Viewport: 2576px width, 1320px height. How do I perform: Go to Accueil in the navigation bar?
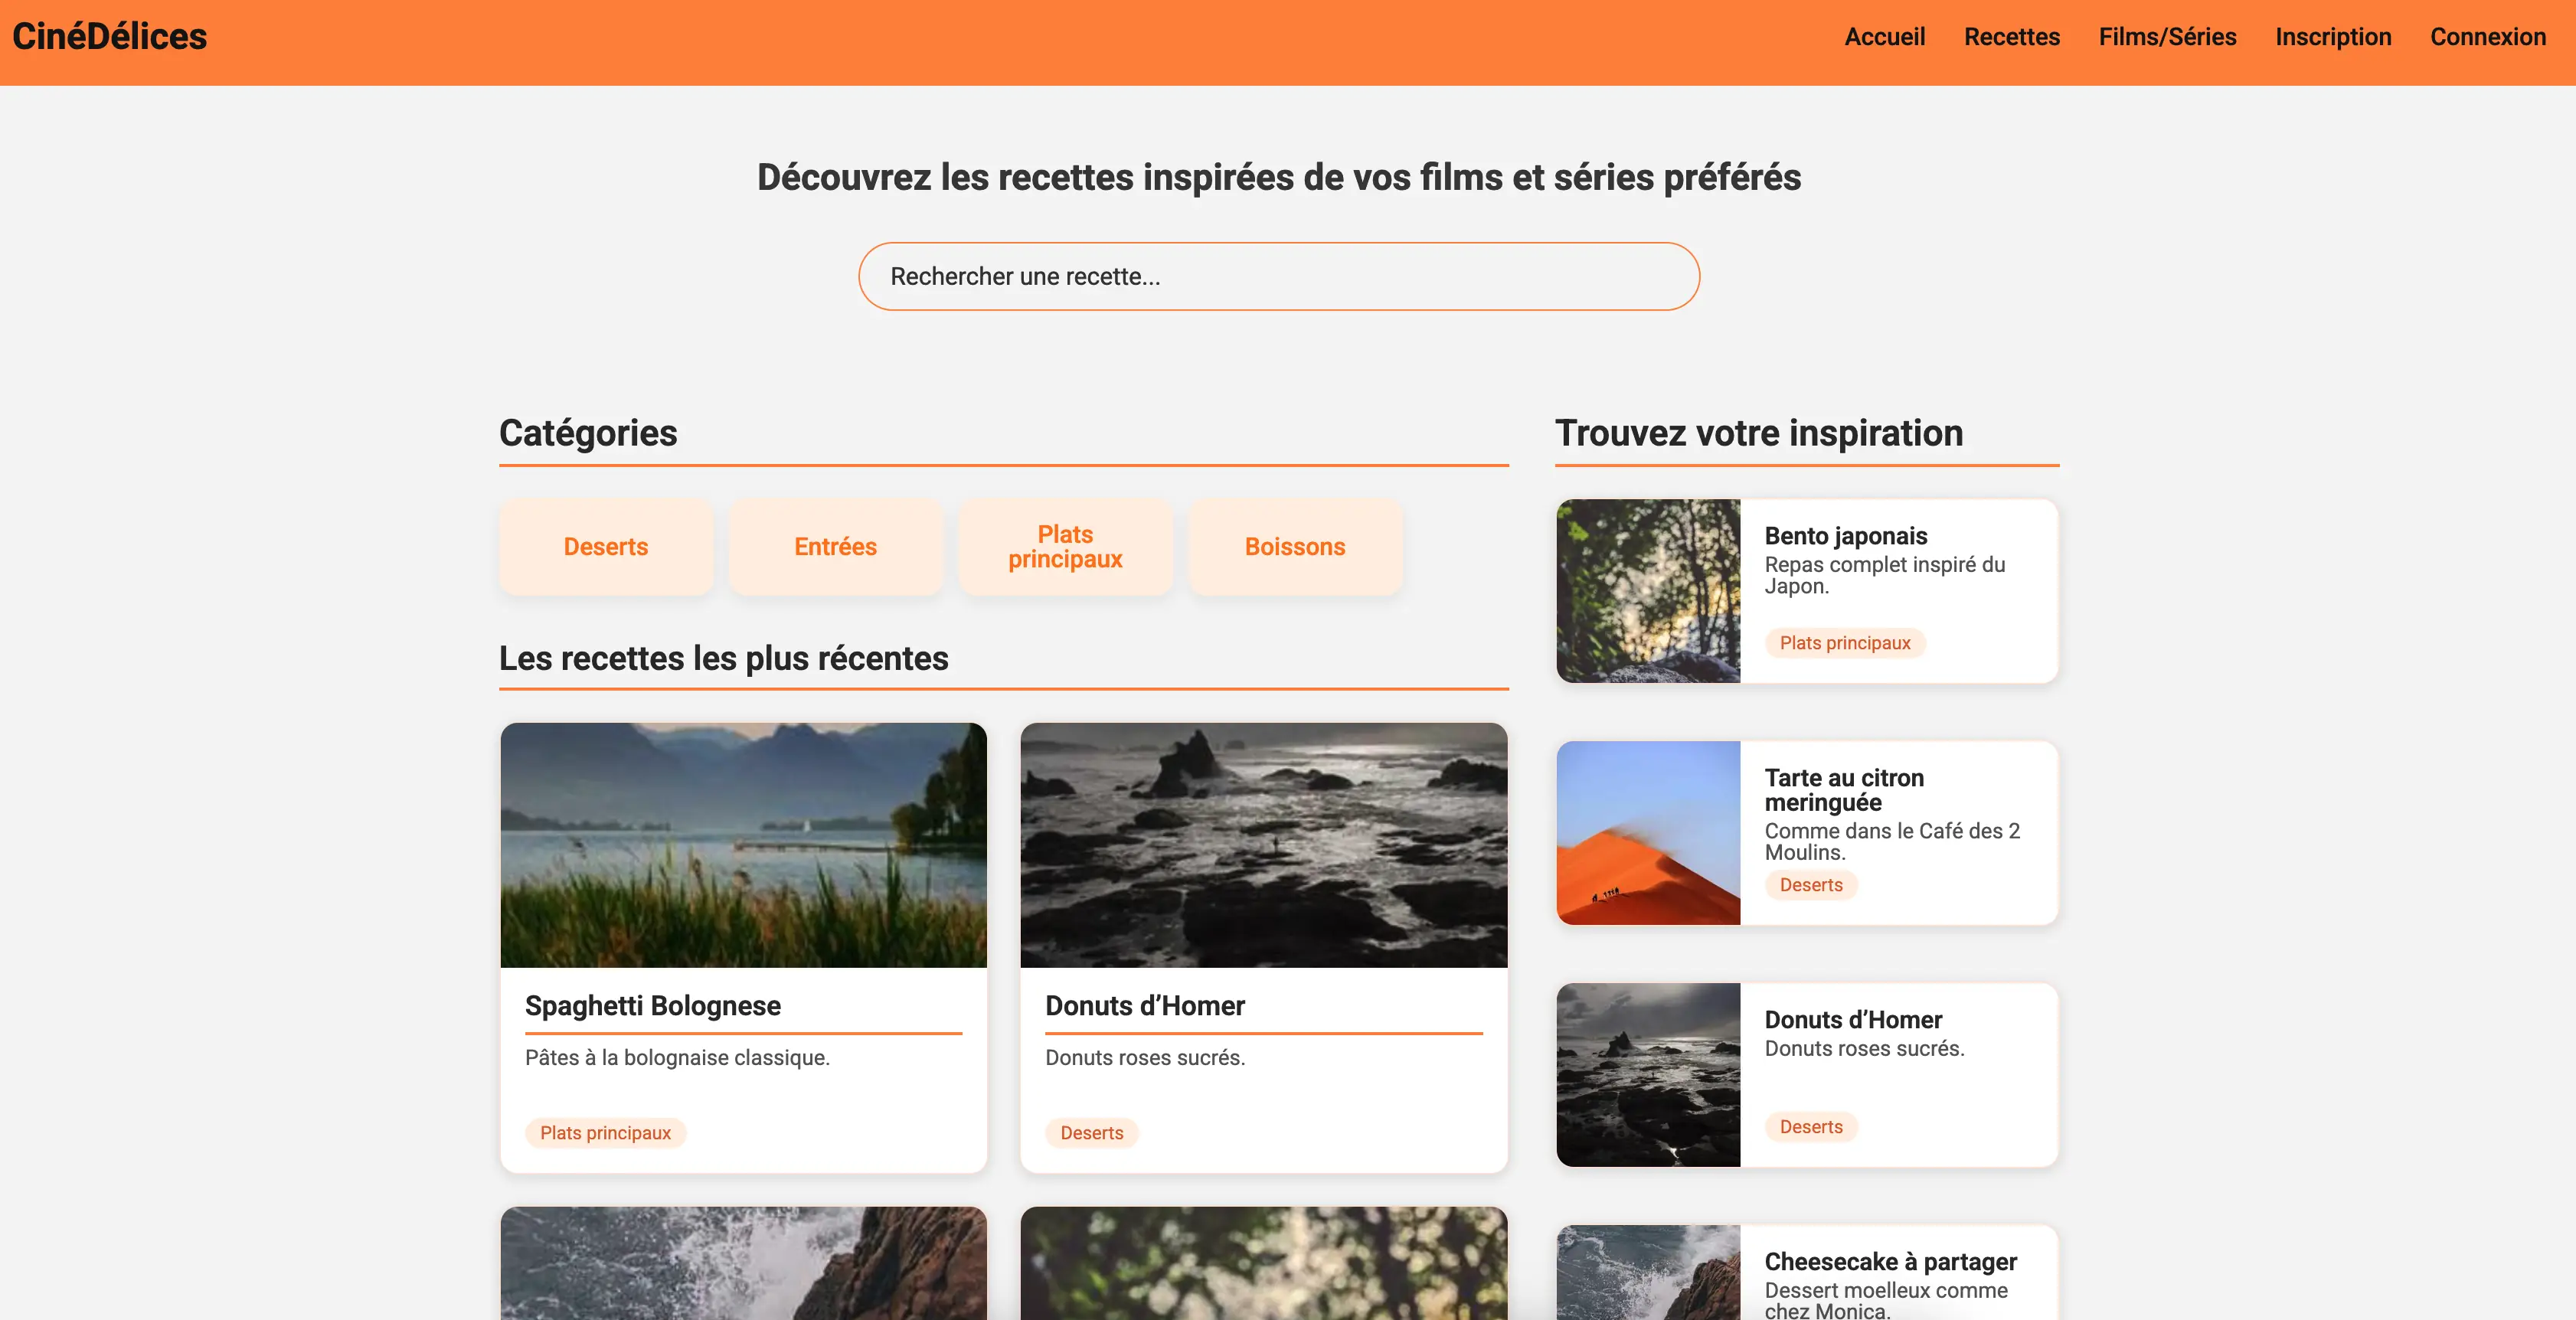click(x=1884, y=37)
